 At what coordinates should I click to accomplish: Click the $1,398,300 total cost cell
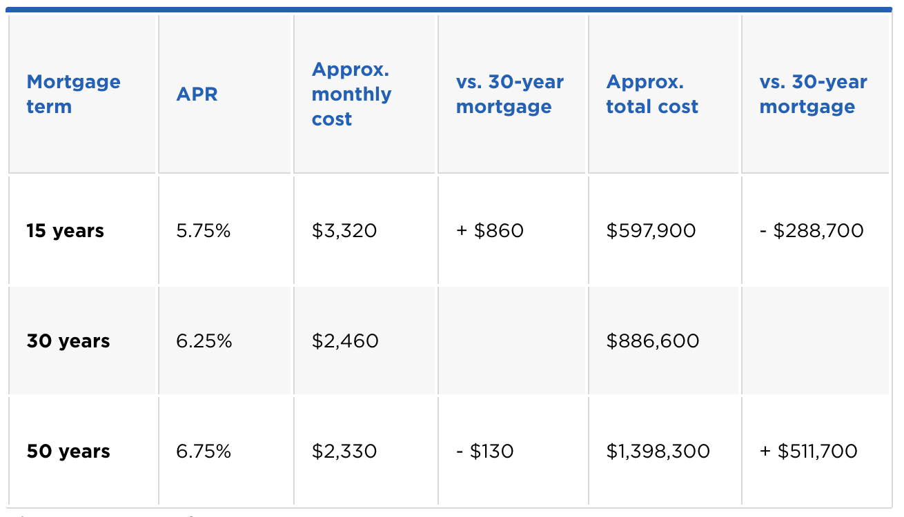pyautogui.click(x=658, y=452)
